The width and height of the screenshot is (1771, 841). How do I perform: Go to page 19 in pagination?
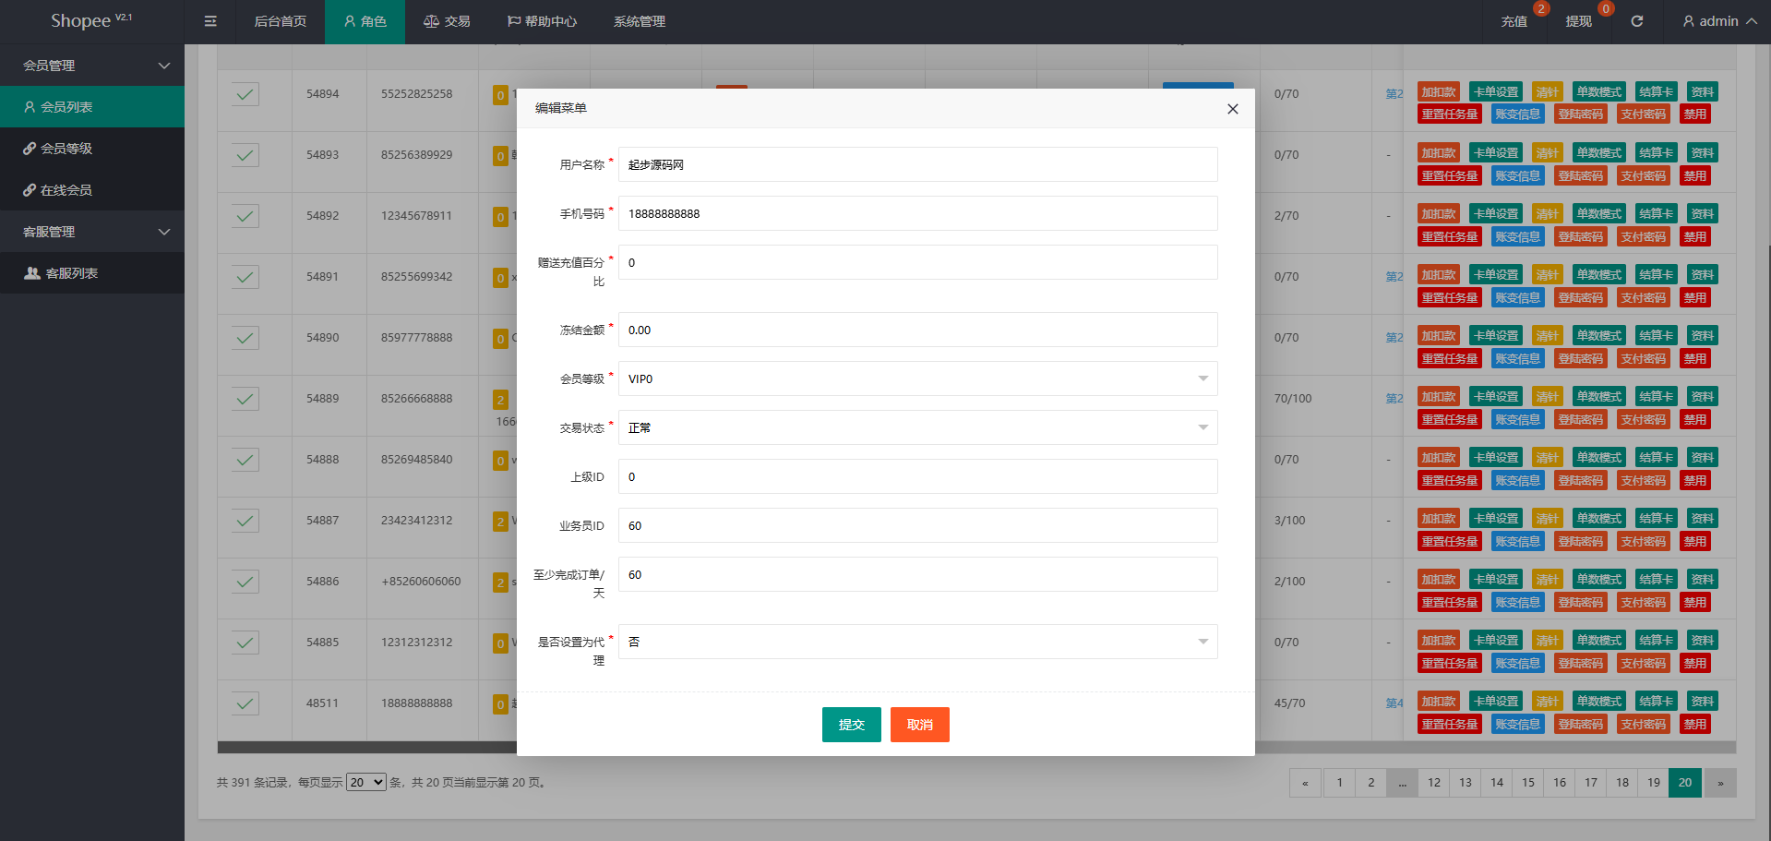1654,783
